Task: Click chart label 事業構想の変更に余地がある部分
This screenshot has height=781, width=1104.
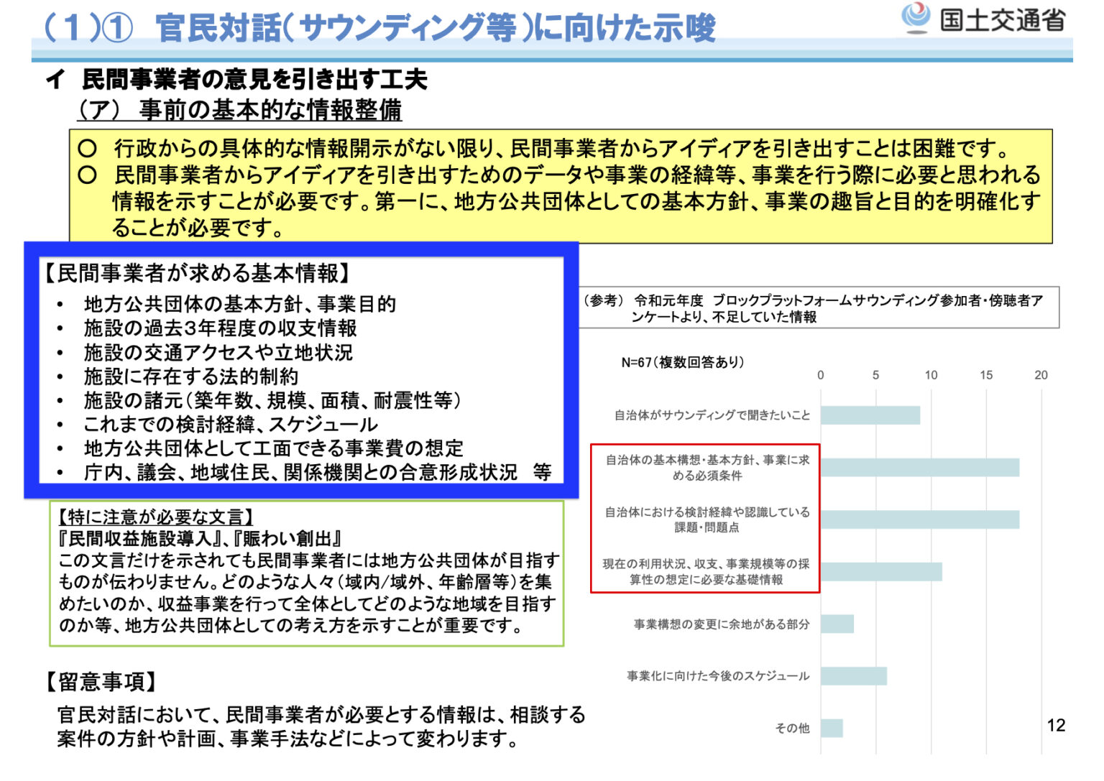Action: (x=722, y=624)
